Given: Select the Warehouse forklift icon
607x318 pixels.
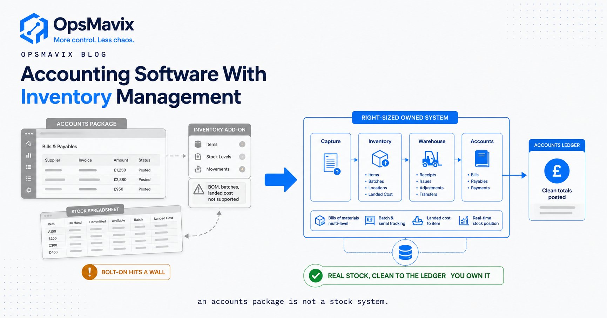Looking at the screenshot, I should pyautogui.click(x=432, y=159).
